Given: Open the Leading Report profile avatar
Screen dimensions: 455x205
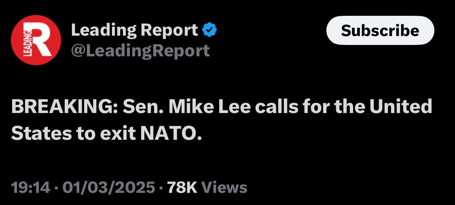Looking at the screenshot, I should (36, 40).
